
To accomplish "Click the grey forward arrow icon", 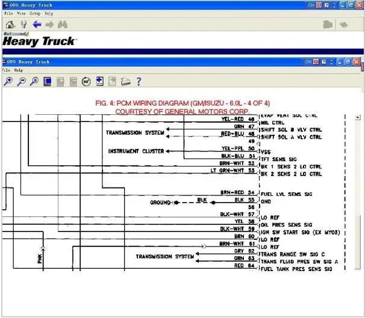I will (x=49, y=25).
